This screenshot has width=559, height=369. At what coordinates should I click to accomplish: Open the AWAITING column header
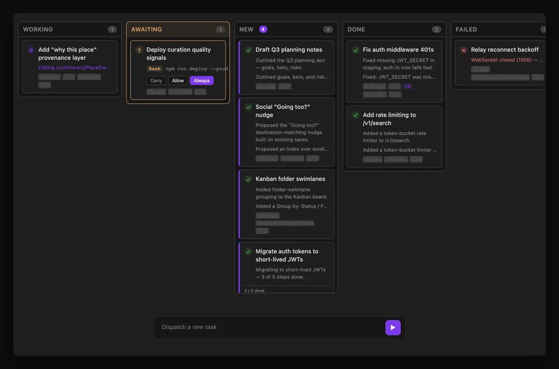point(178,29)
